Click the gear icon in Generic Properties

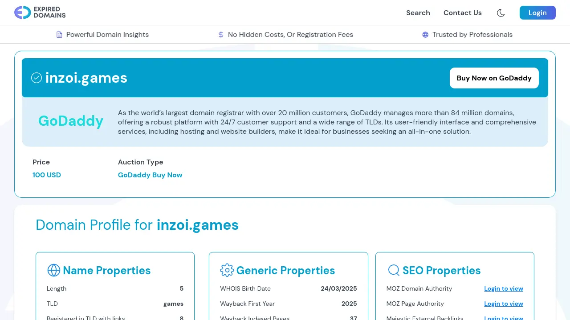coord(227,270)
